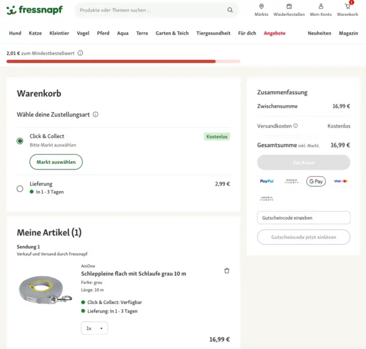Open the Fressnapf logo home link
Screen dimensions: 366x349
35,10
